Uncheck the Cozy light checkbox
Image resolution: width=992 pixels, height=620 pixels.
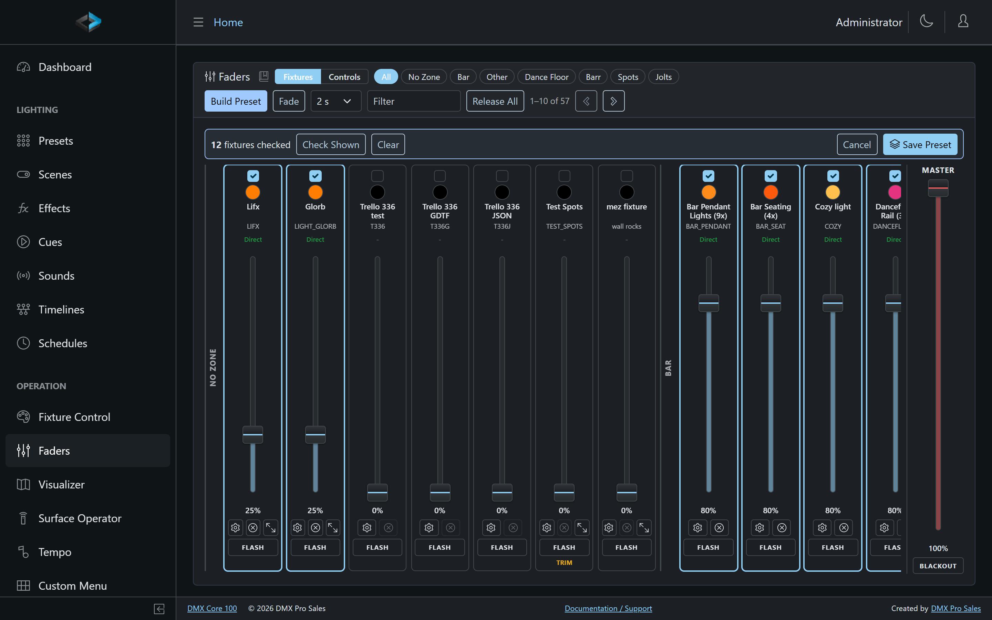(833, 176)
